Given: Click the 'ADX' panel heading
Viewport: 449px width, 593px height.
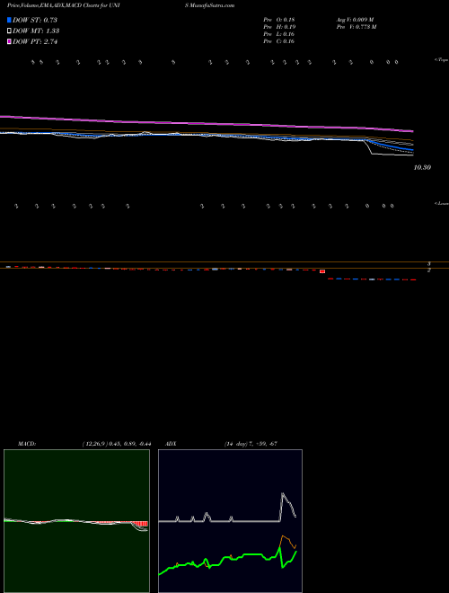Looking at the screenshot, I should (171, 444).
